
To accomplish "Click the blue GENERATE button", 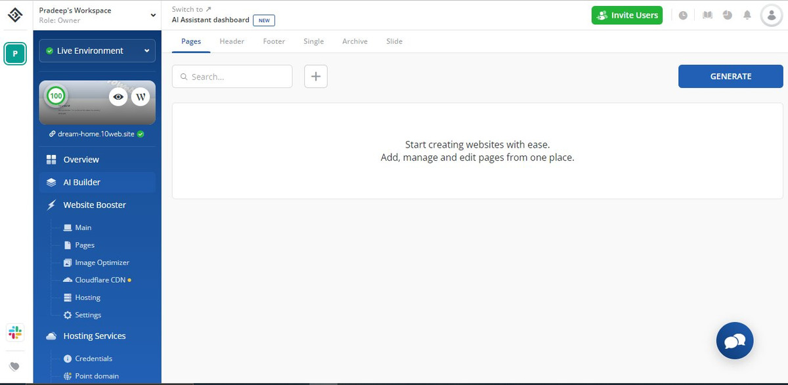I will tap(730, 76).
